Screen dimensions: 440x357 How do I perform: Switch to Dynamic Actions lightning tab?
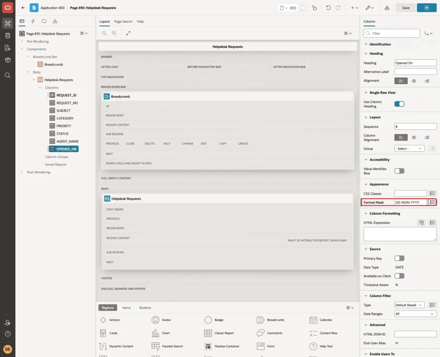point(33,21)
